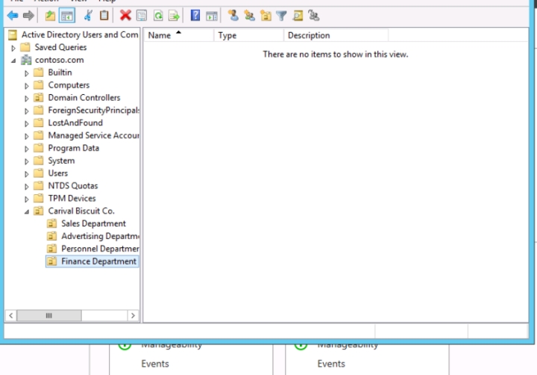Click the Cut scissors icon
The height and width of the screenshot is (375, 537).
click(88, 16)
